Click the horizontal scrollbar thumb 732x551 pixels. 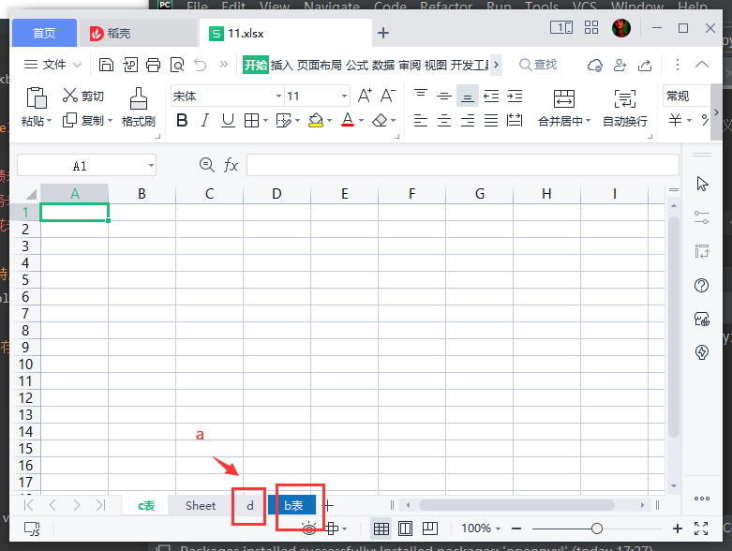point(516,505)
